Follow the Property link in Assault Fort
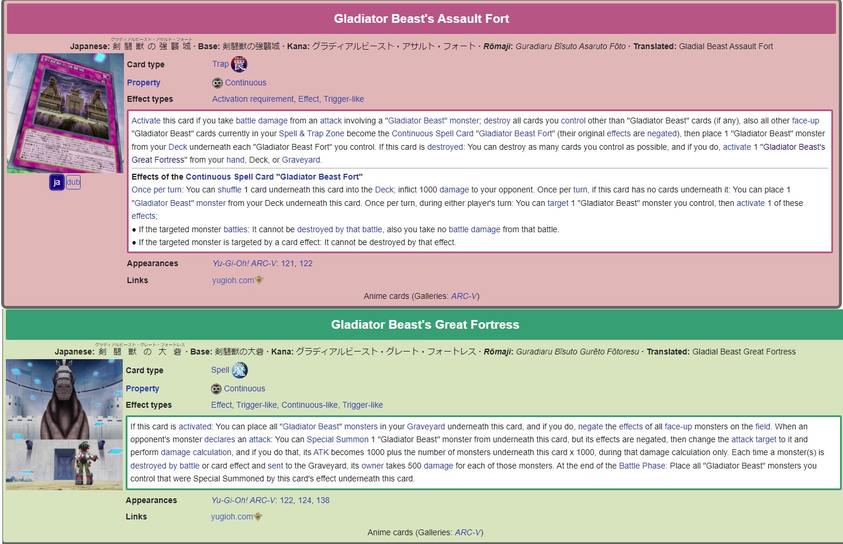Screen dimensions: 843x544 pyautogui.click(x=143, y=83)
